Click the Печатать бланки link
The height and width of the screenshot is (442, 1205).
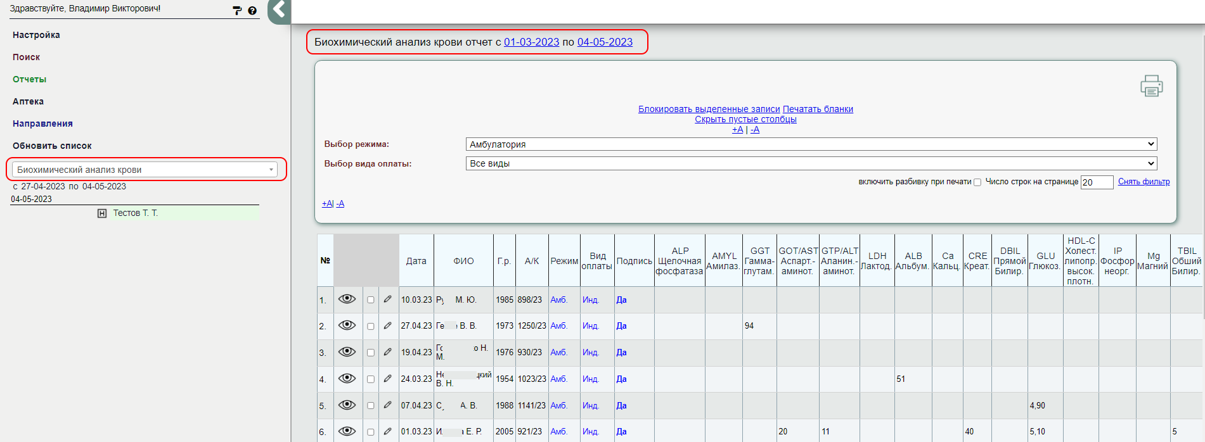coord(818,109)
